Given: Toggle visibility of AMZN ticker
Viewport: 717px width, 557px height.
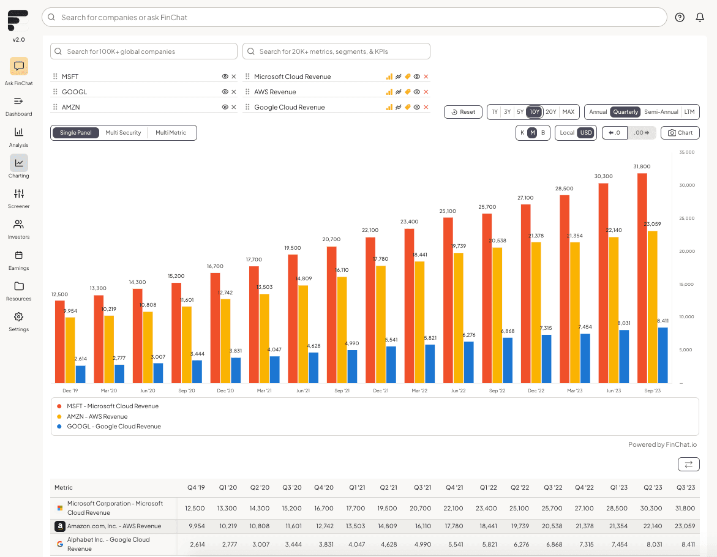Looking at the screenshot, I should pos(225,107).
